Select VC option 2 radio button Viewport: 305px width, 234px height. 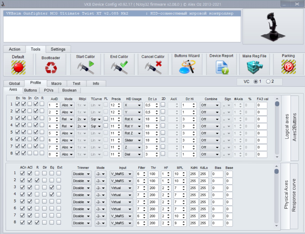[268, 81]
